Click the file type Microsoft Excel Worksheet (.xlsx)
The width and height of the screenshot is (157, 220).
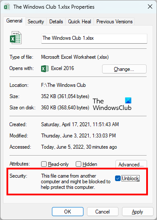tap(75, 57)
